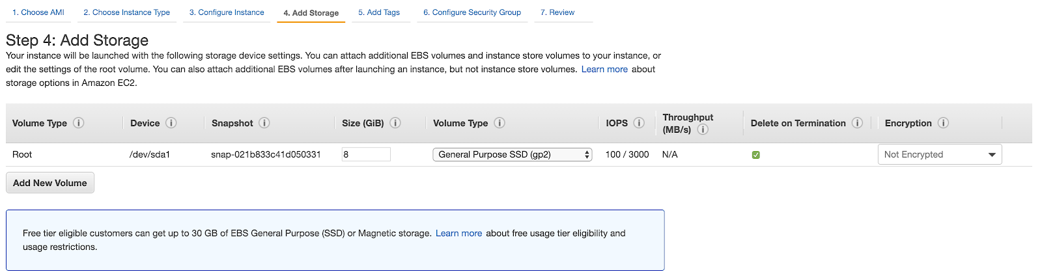Click info icon next to second Volume Type
This screenshot has height=276, width=1042.
point(500,123)
